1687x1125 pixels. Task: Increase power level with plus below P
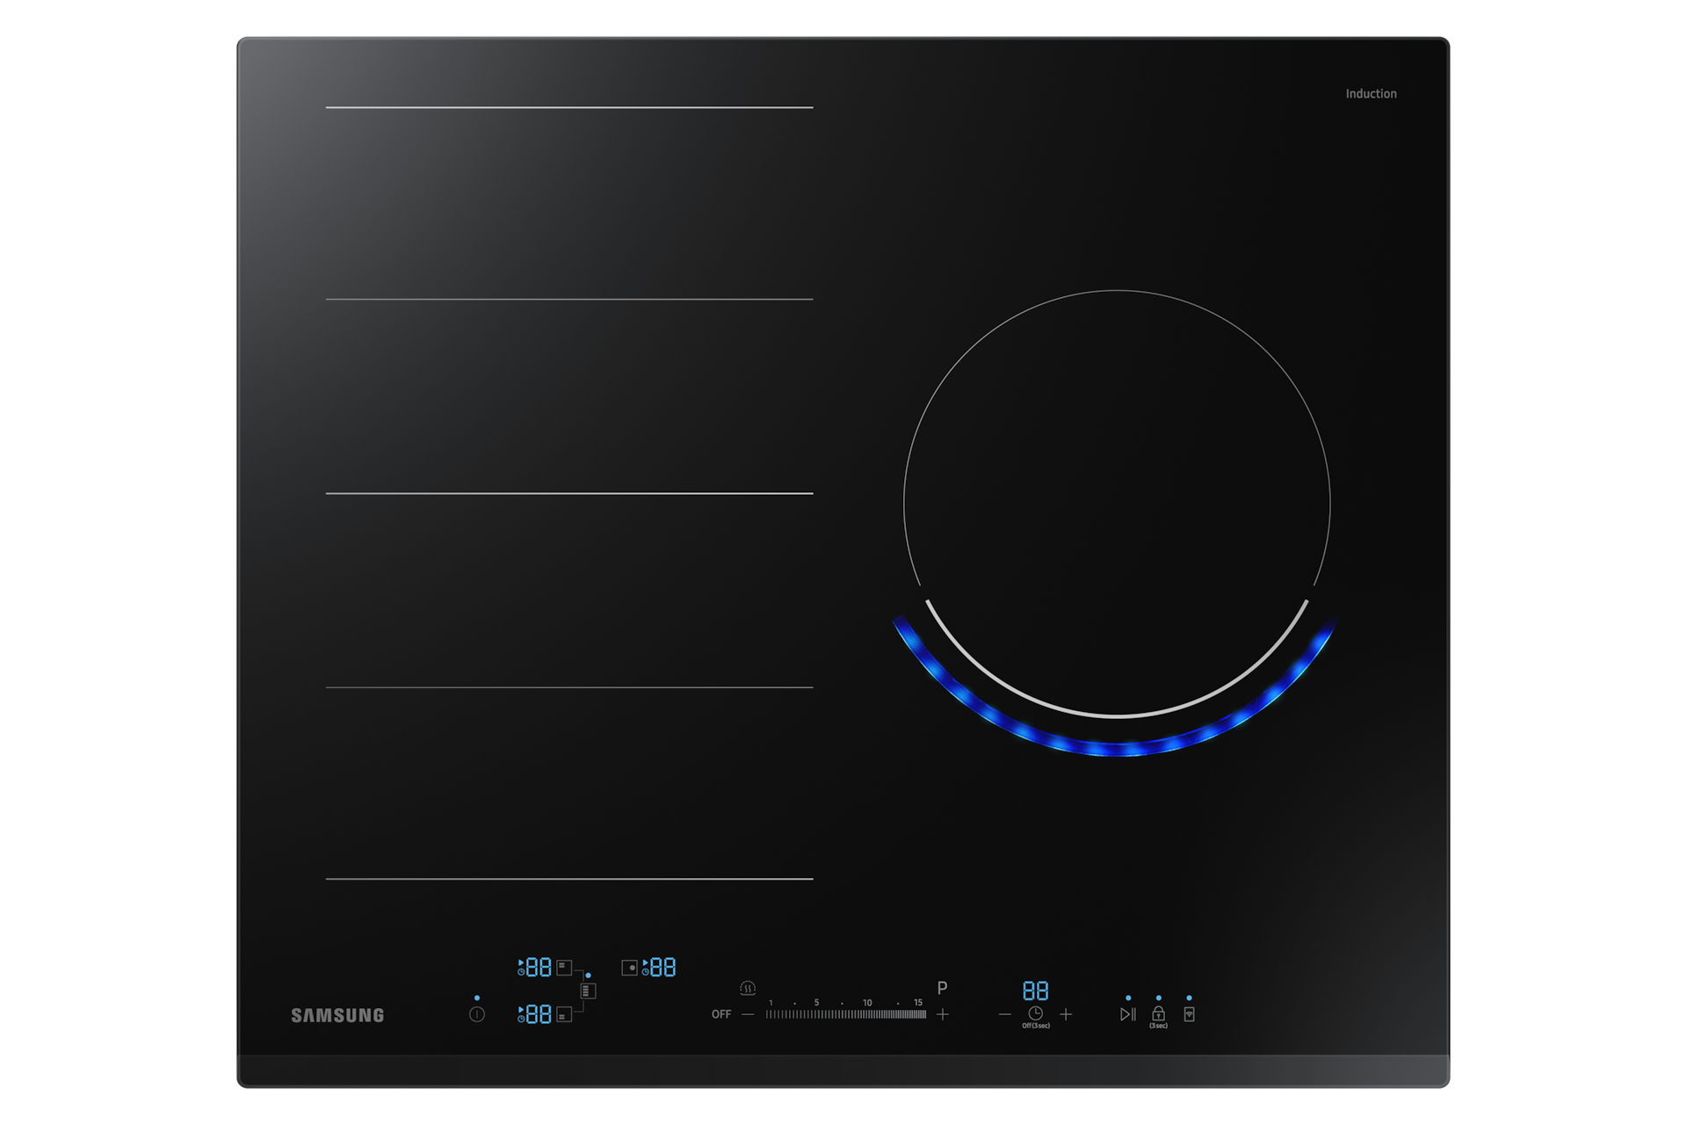click(943, 1014)
